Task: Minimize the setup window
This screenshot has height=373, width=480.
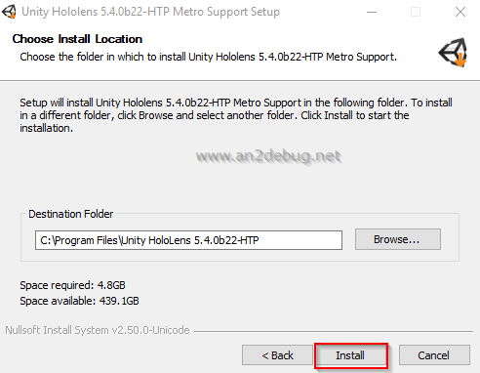Action: click(372, 12)
